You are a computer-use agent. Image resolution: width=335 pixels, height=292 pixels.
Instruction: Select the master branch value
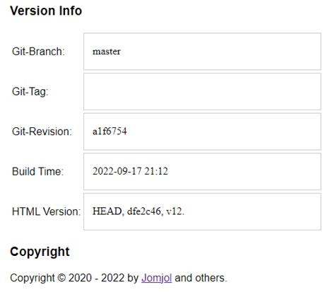(x=107, y=52)
